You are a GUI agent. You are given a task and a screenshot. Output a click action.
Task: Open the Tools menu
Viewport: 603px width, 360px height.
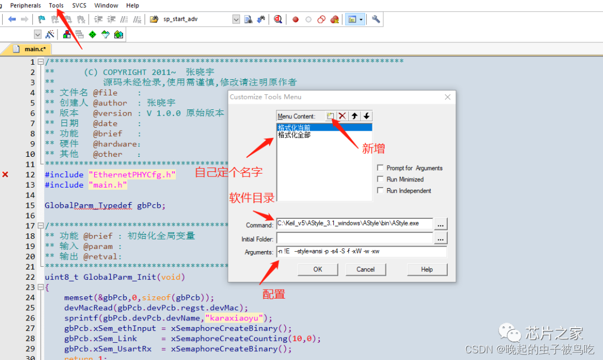[x=56, y=6]
